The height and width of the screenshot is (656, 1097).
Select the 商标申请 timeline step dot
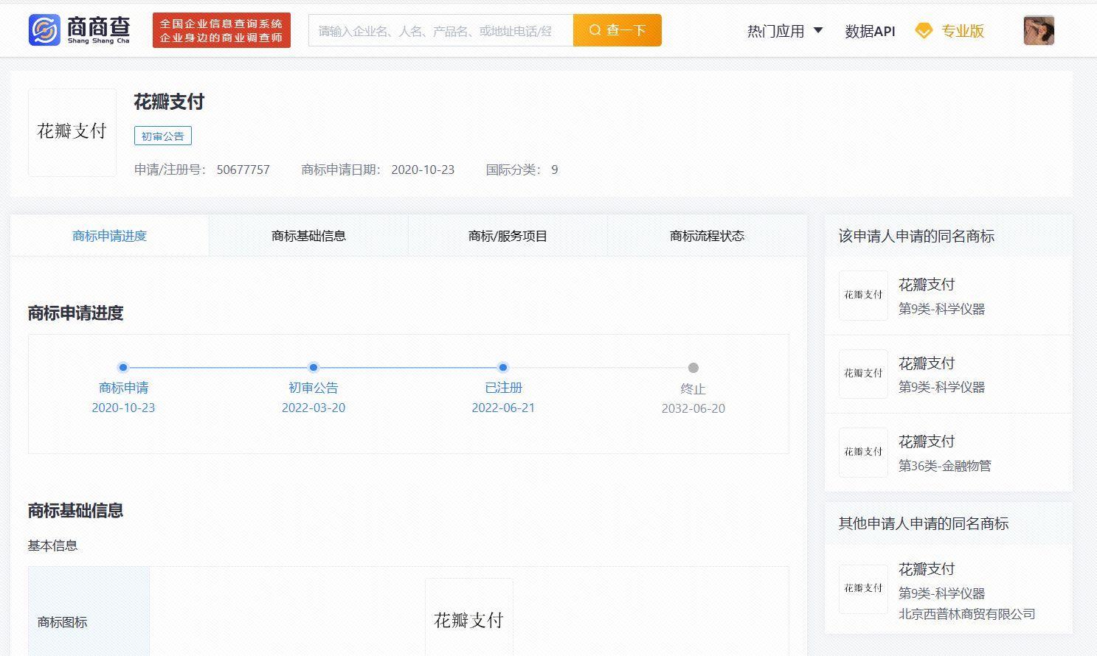click(123, 367)
